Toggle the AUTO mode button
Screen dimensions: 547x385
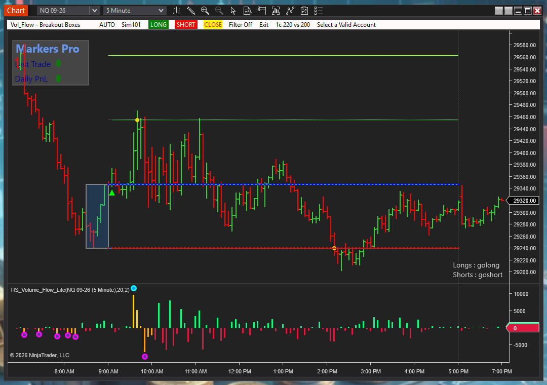pos(107,25)
